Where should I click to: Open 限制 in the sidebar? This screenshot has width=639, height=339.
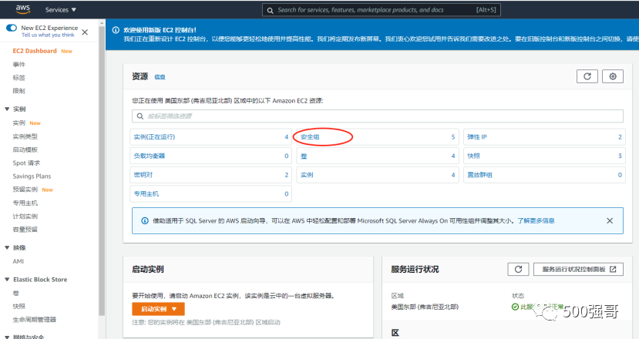[x=18, y=91]
